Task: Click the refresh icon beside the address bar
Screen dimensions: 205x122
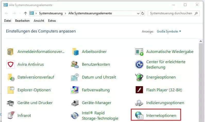Action: click(x=143, y=13)
